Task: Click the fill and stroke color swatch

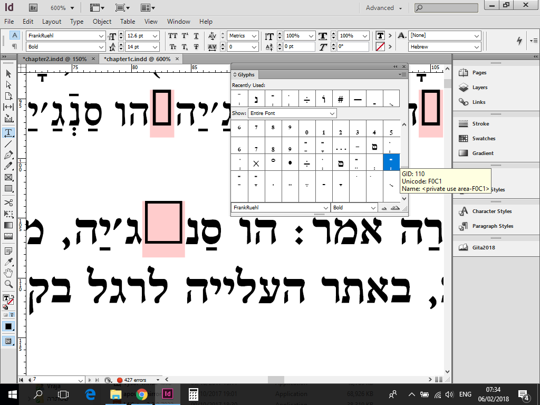Action: pos(7,300)
